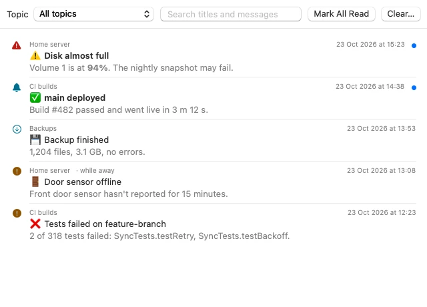
Task: Click the teal bell icon for main deployed
Action: click(17, 87)
